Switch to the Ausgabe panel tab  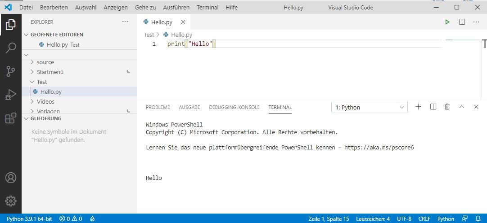(189, 107)
